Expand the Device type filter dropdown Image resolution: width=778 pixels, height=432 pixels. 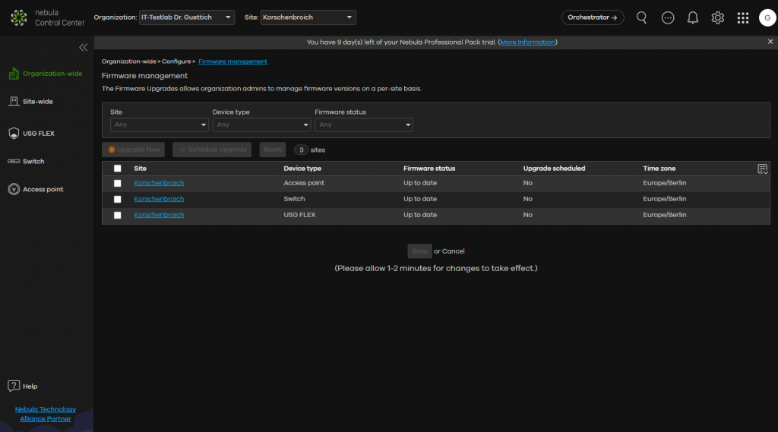pos(259,125)
